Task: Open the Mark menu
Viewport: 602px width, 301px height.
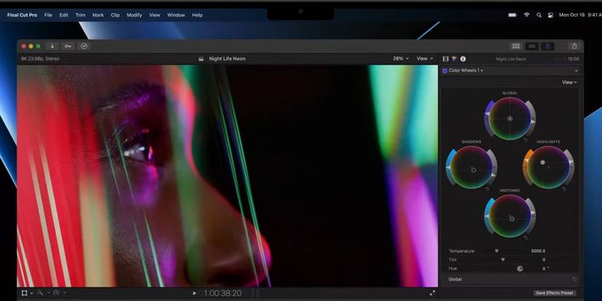Action: coord(98,15)
